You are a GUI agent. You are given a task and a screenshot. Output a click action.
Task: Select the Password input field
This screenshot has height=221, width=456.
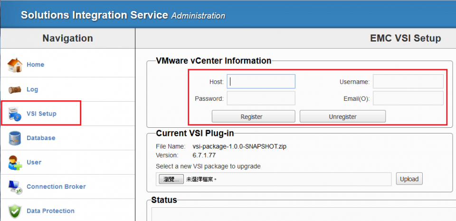pyautogui.click(x=261, y=98)
